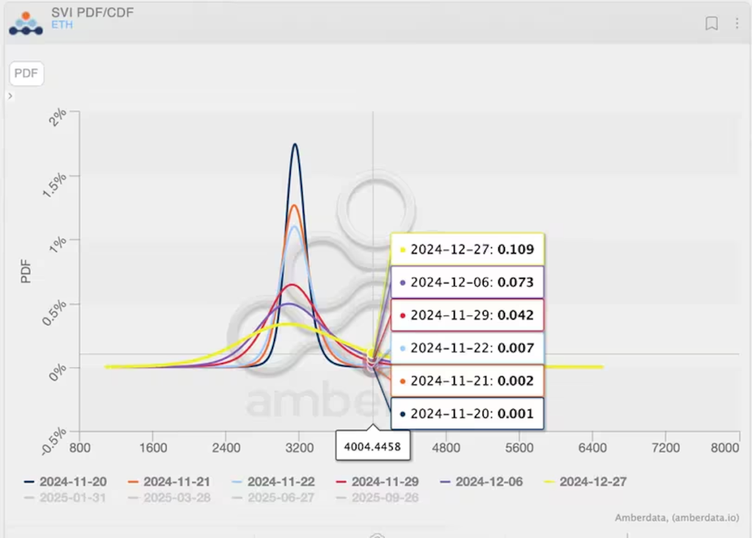Click the 1% y-axis tick label
Screen dimensions: 752x538
pyautogui.click(x=58, y=245)
